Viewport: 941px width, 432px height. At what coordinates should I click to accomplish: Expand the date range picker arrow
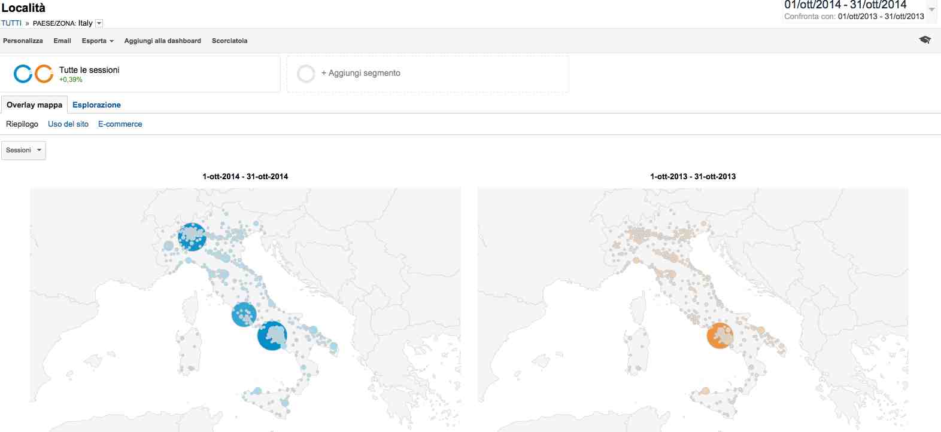[x=931, y=9]
